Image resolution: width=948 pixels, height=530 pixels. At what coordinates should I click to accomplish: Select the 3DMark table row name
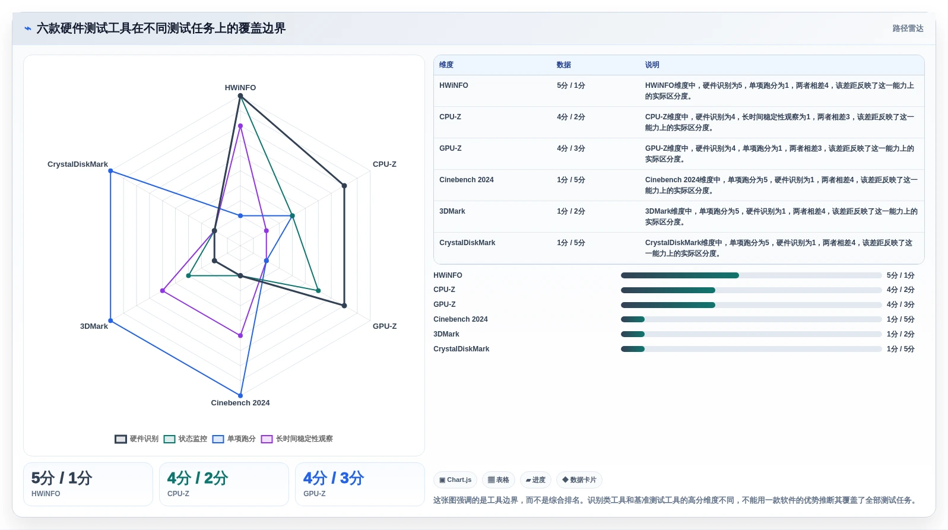[452, 211]
